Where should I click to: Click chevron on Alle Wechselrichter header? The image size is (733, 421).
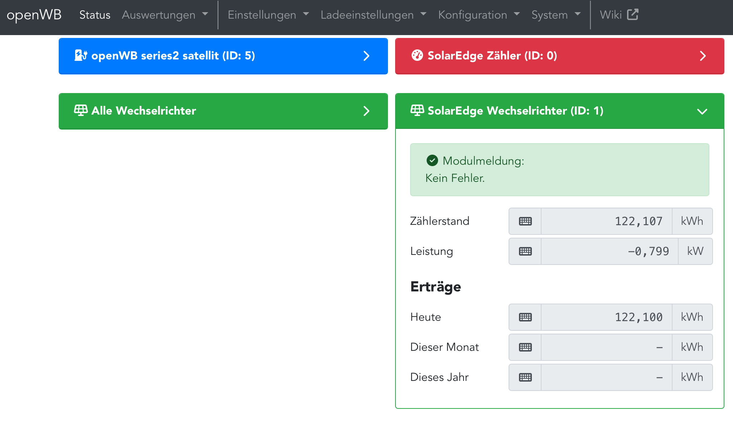pos(366,111)
